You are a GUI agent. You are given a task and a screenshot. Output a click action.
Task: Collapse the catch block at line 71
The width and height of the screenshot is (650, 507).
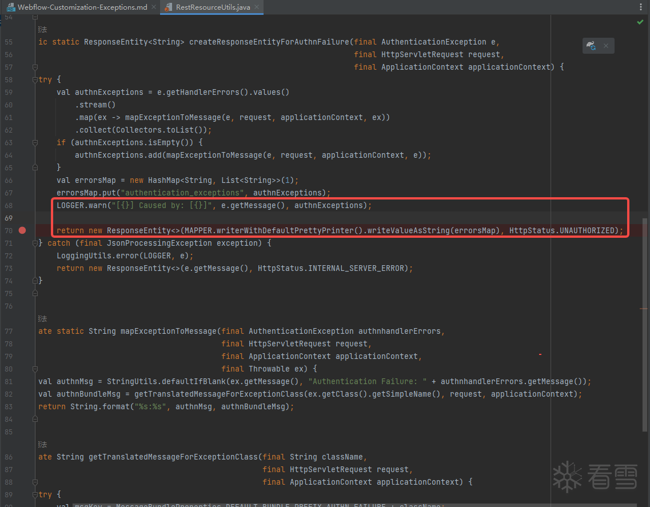pyautogui.click(x=35, y=243)
